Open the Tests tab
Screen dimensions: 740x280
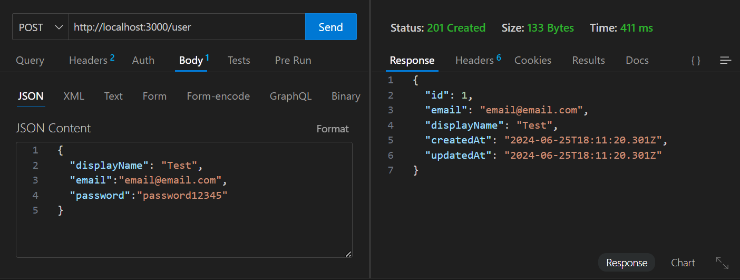coord(238,61)
